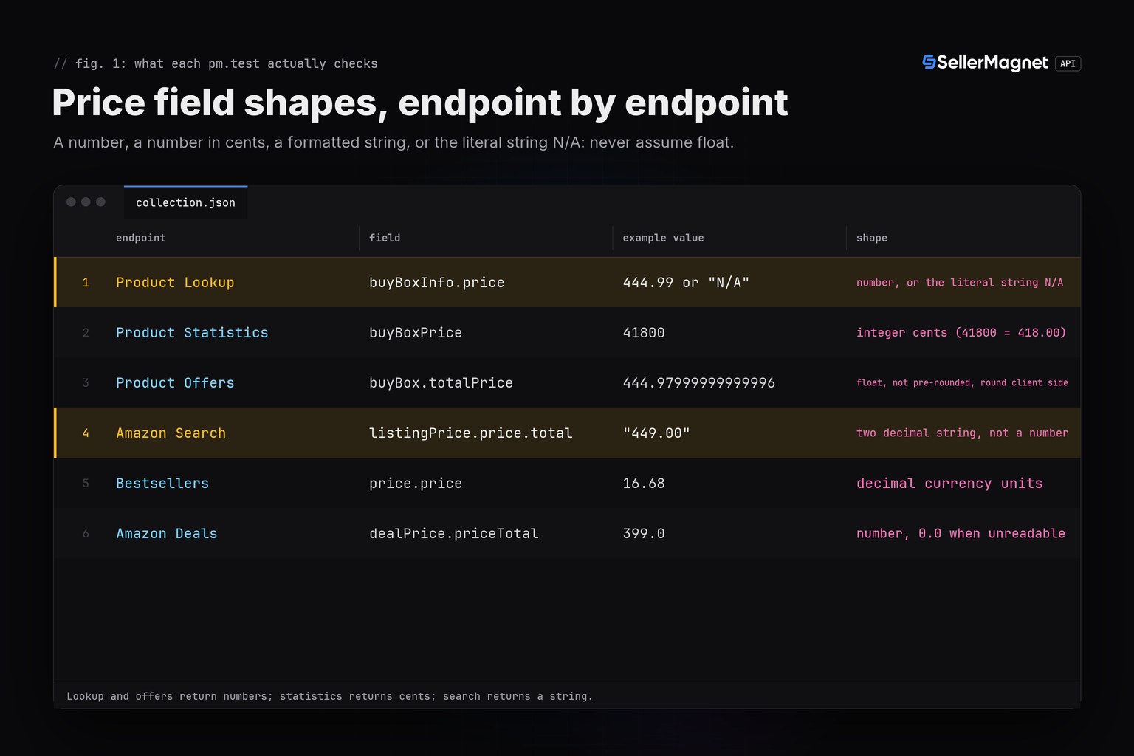Click the buyBoxPrice field cell
1134x756 pixels.
click(x=416, y=332)
